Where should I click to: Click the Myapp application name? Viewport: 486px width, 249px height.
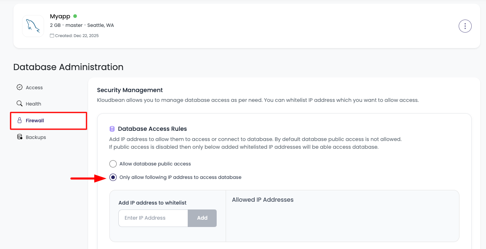pyautogui.click(x=59, y=16)
